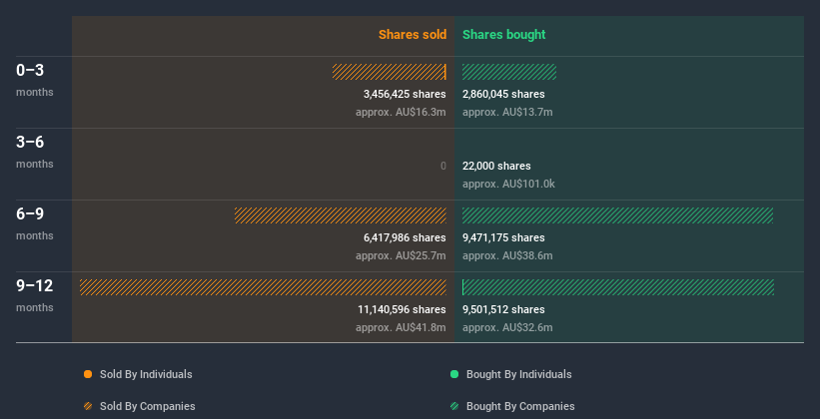The width and height of the screenshot is (820, 419).
Task: Click the 9–12 months row label
Action: point(35,295)
